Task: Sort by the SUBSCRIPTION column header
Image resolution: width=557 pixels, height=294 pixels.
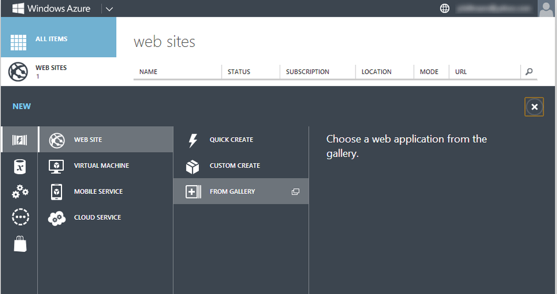Action: pyautogui.click(x=308, y=72)
